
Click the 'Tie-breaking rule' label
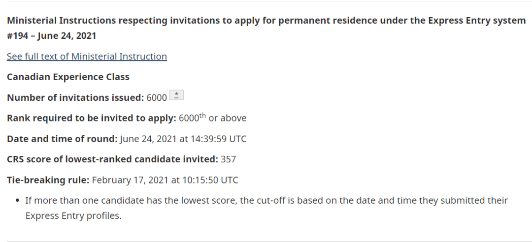(x=48, y=180)
